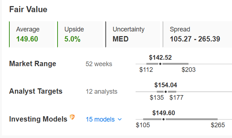Select the Upside 5.0% card
The height and width of the screenshot is (138, 232).
coord(80,34)
